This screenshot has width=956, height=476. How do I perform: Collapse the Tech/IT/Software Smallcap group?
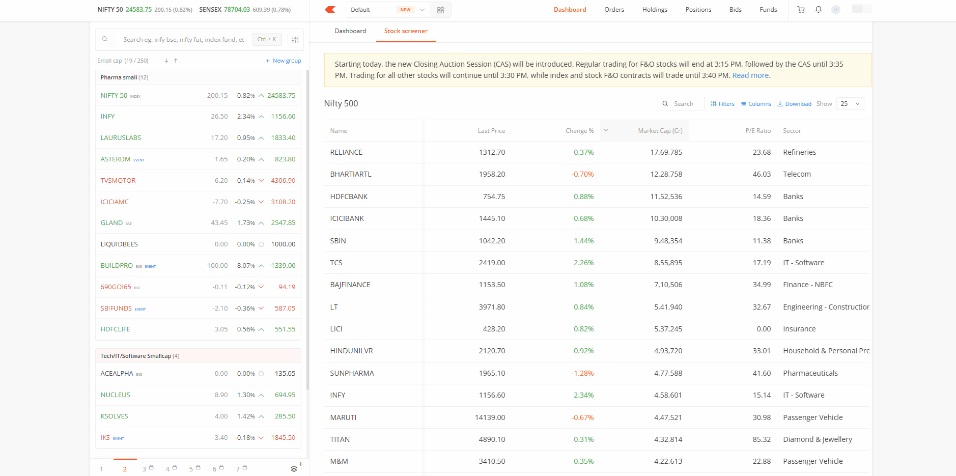(x=198, y=356)
